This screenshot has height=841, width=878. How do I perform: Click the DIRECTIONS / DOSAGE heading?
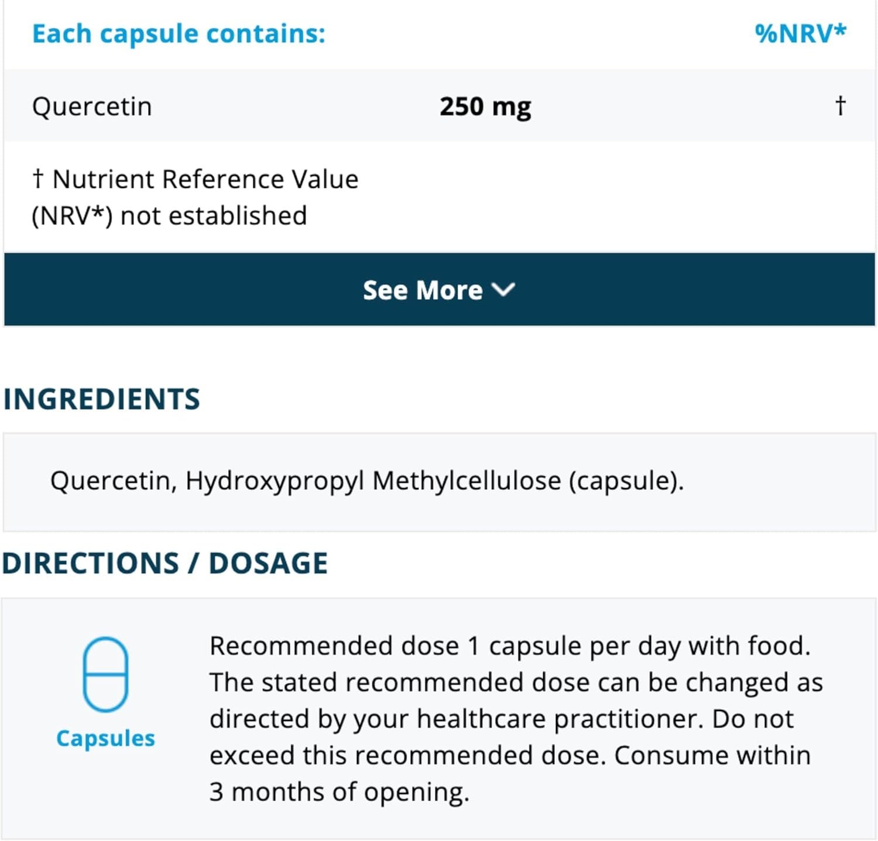point(165,564)
